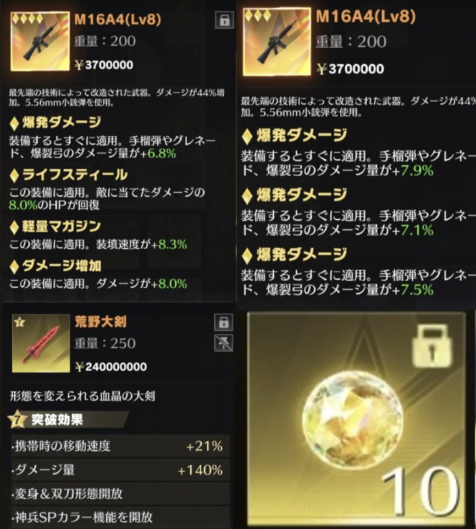Click the 軽量マガジン diamond icon
The height and width of the screenshot is (529, 476).
point(14,227)
